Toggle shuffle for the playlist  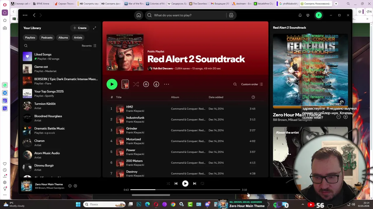click(x=136, y=84)
